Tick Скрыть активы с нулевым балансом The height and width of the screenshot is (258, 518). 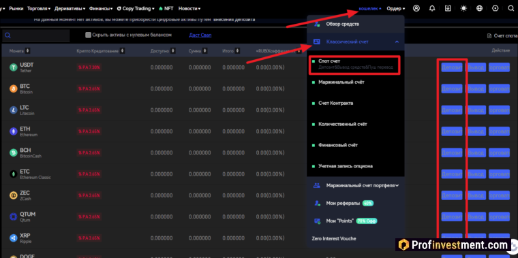(88, 35)
